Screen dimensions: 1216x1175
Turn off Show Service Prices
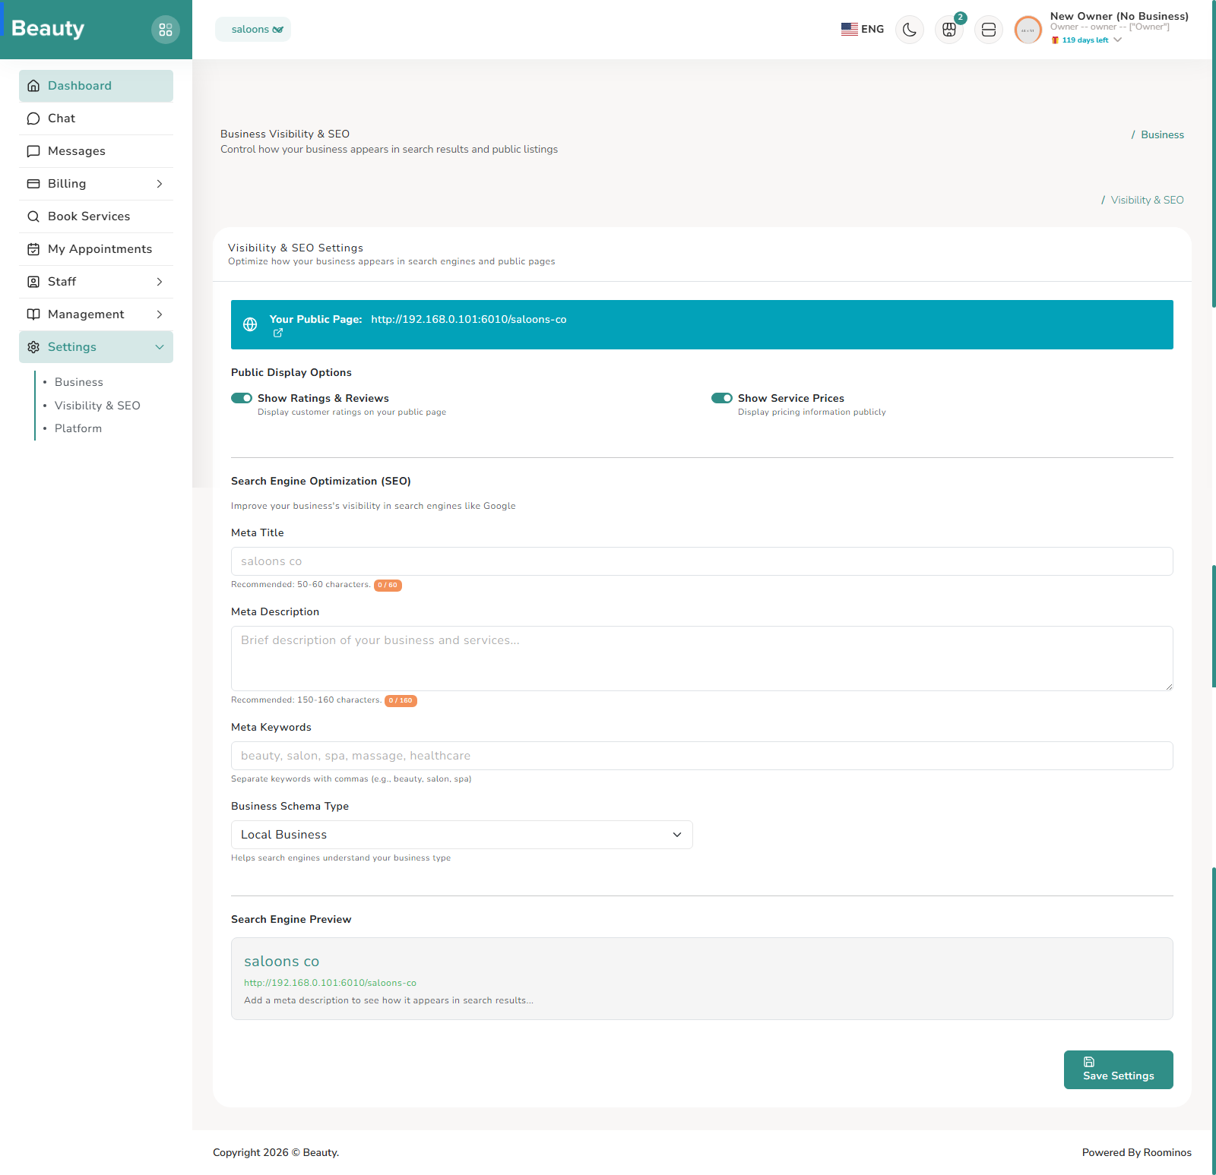click(x=721, y=397)
